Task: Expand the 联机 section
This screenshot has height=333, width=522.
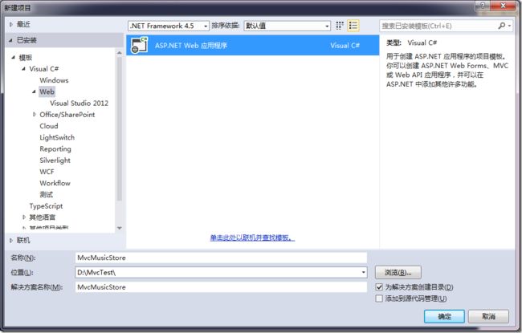Action: click(11, 240)
